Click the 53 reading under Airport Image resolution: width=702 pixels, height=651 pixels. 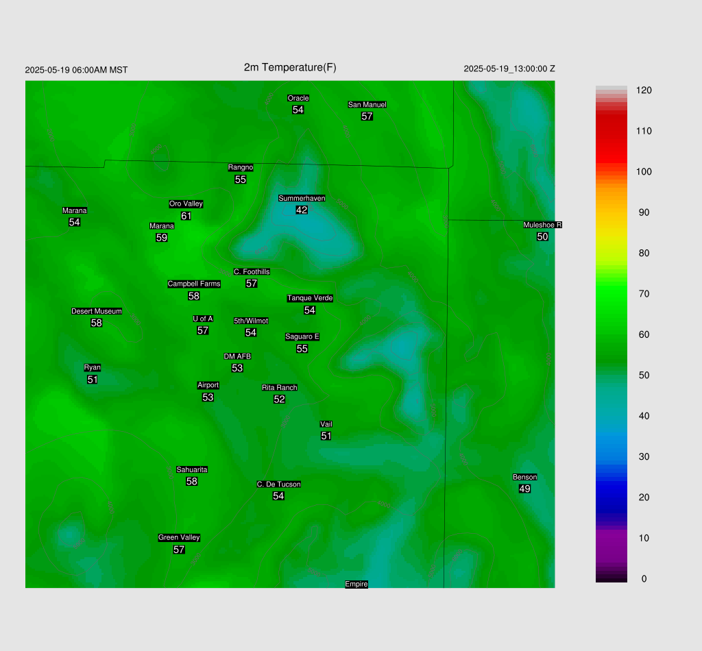208,397
